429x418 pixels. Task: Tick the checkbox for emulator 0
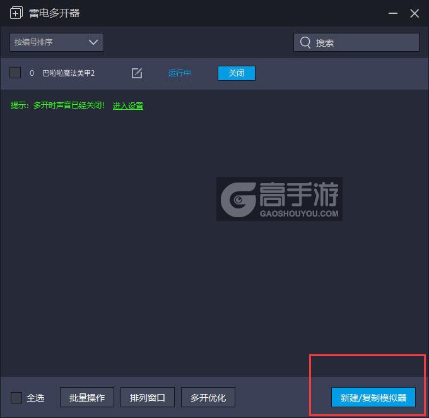coord(15,73)
